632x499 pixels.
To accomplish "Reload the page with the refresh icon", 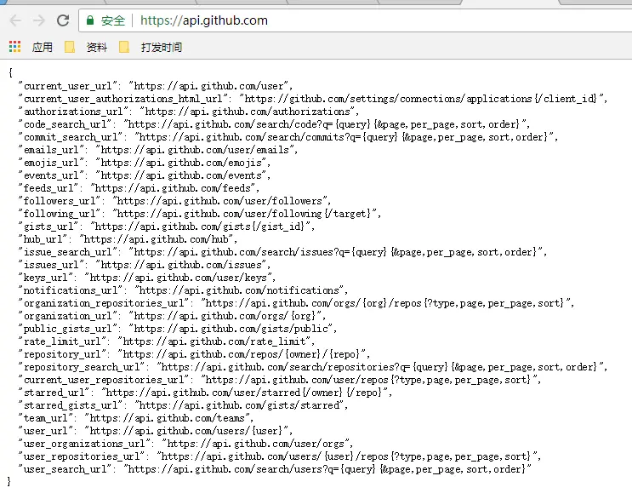I will click(x=63, y=20).
